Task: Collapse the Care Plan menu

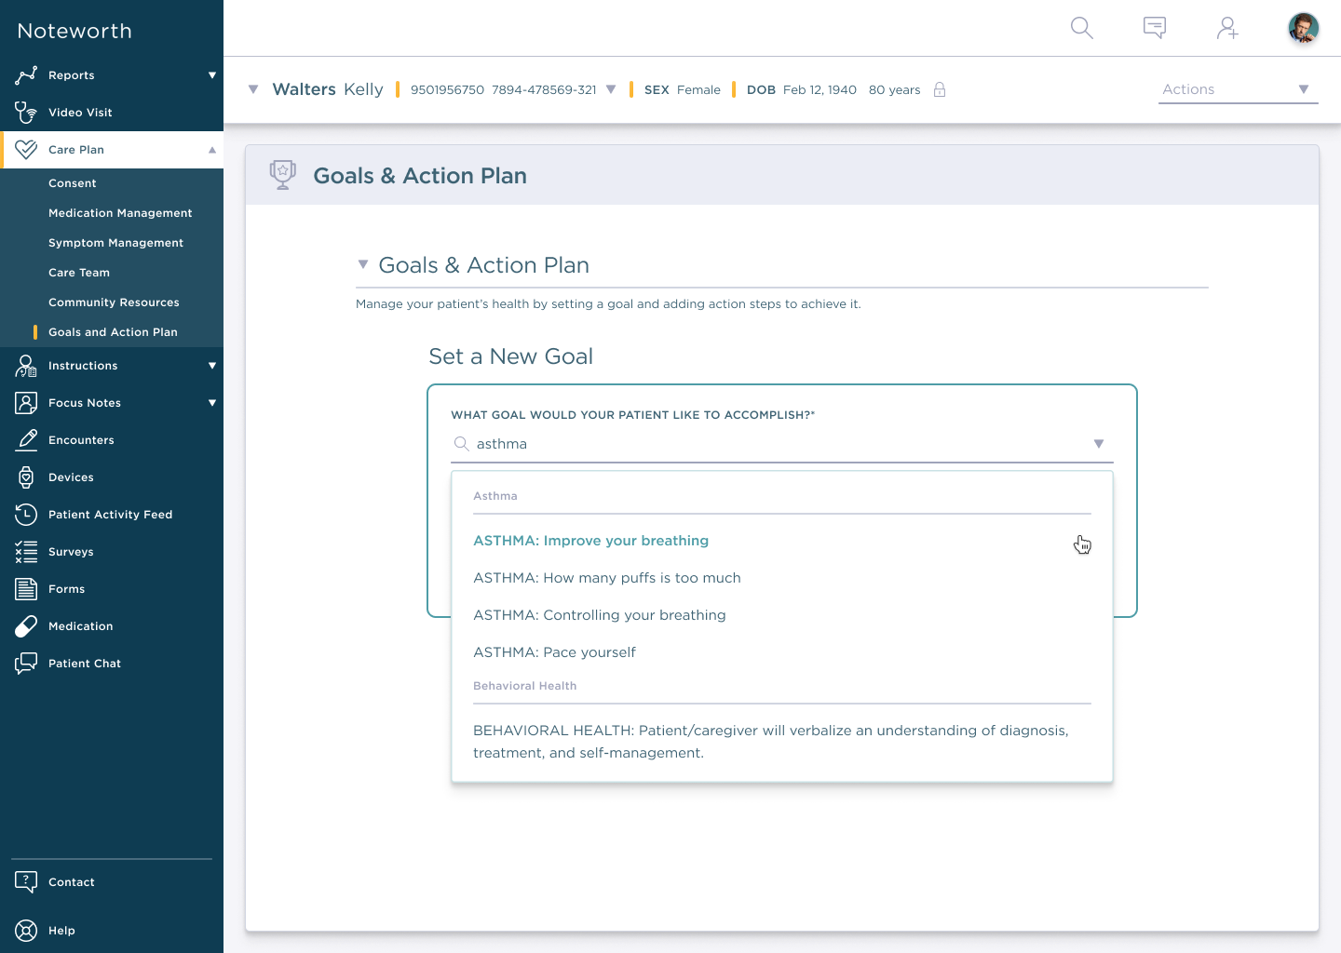Action: 212,150
